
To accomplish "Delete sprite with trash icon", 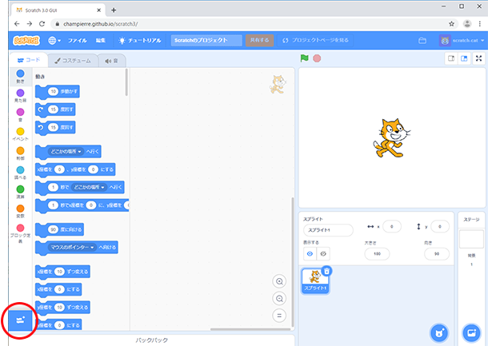I will pos(326,271).
